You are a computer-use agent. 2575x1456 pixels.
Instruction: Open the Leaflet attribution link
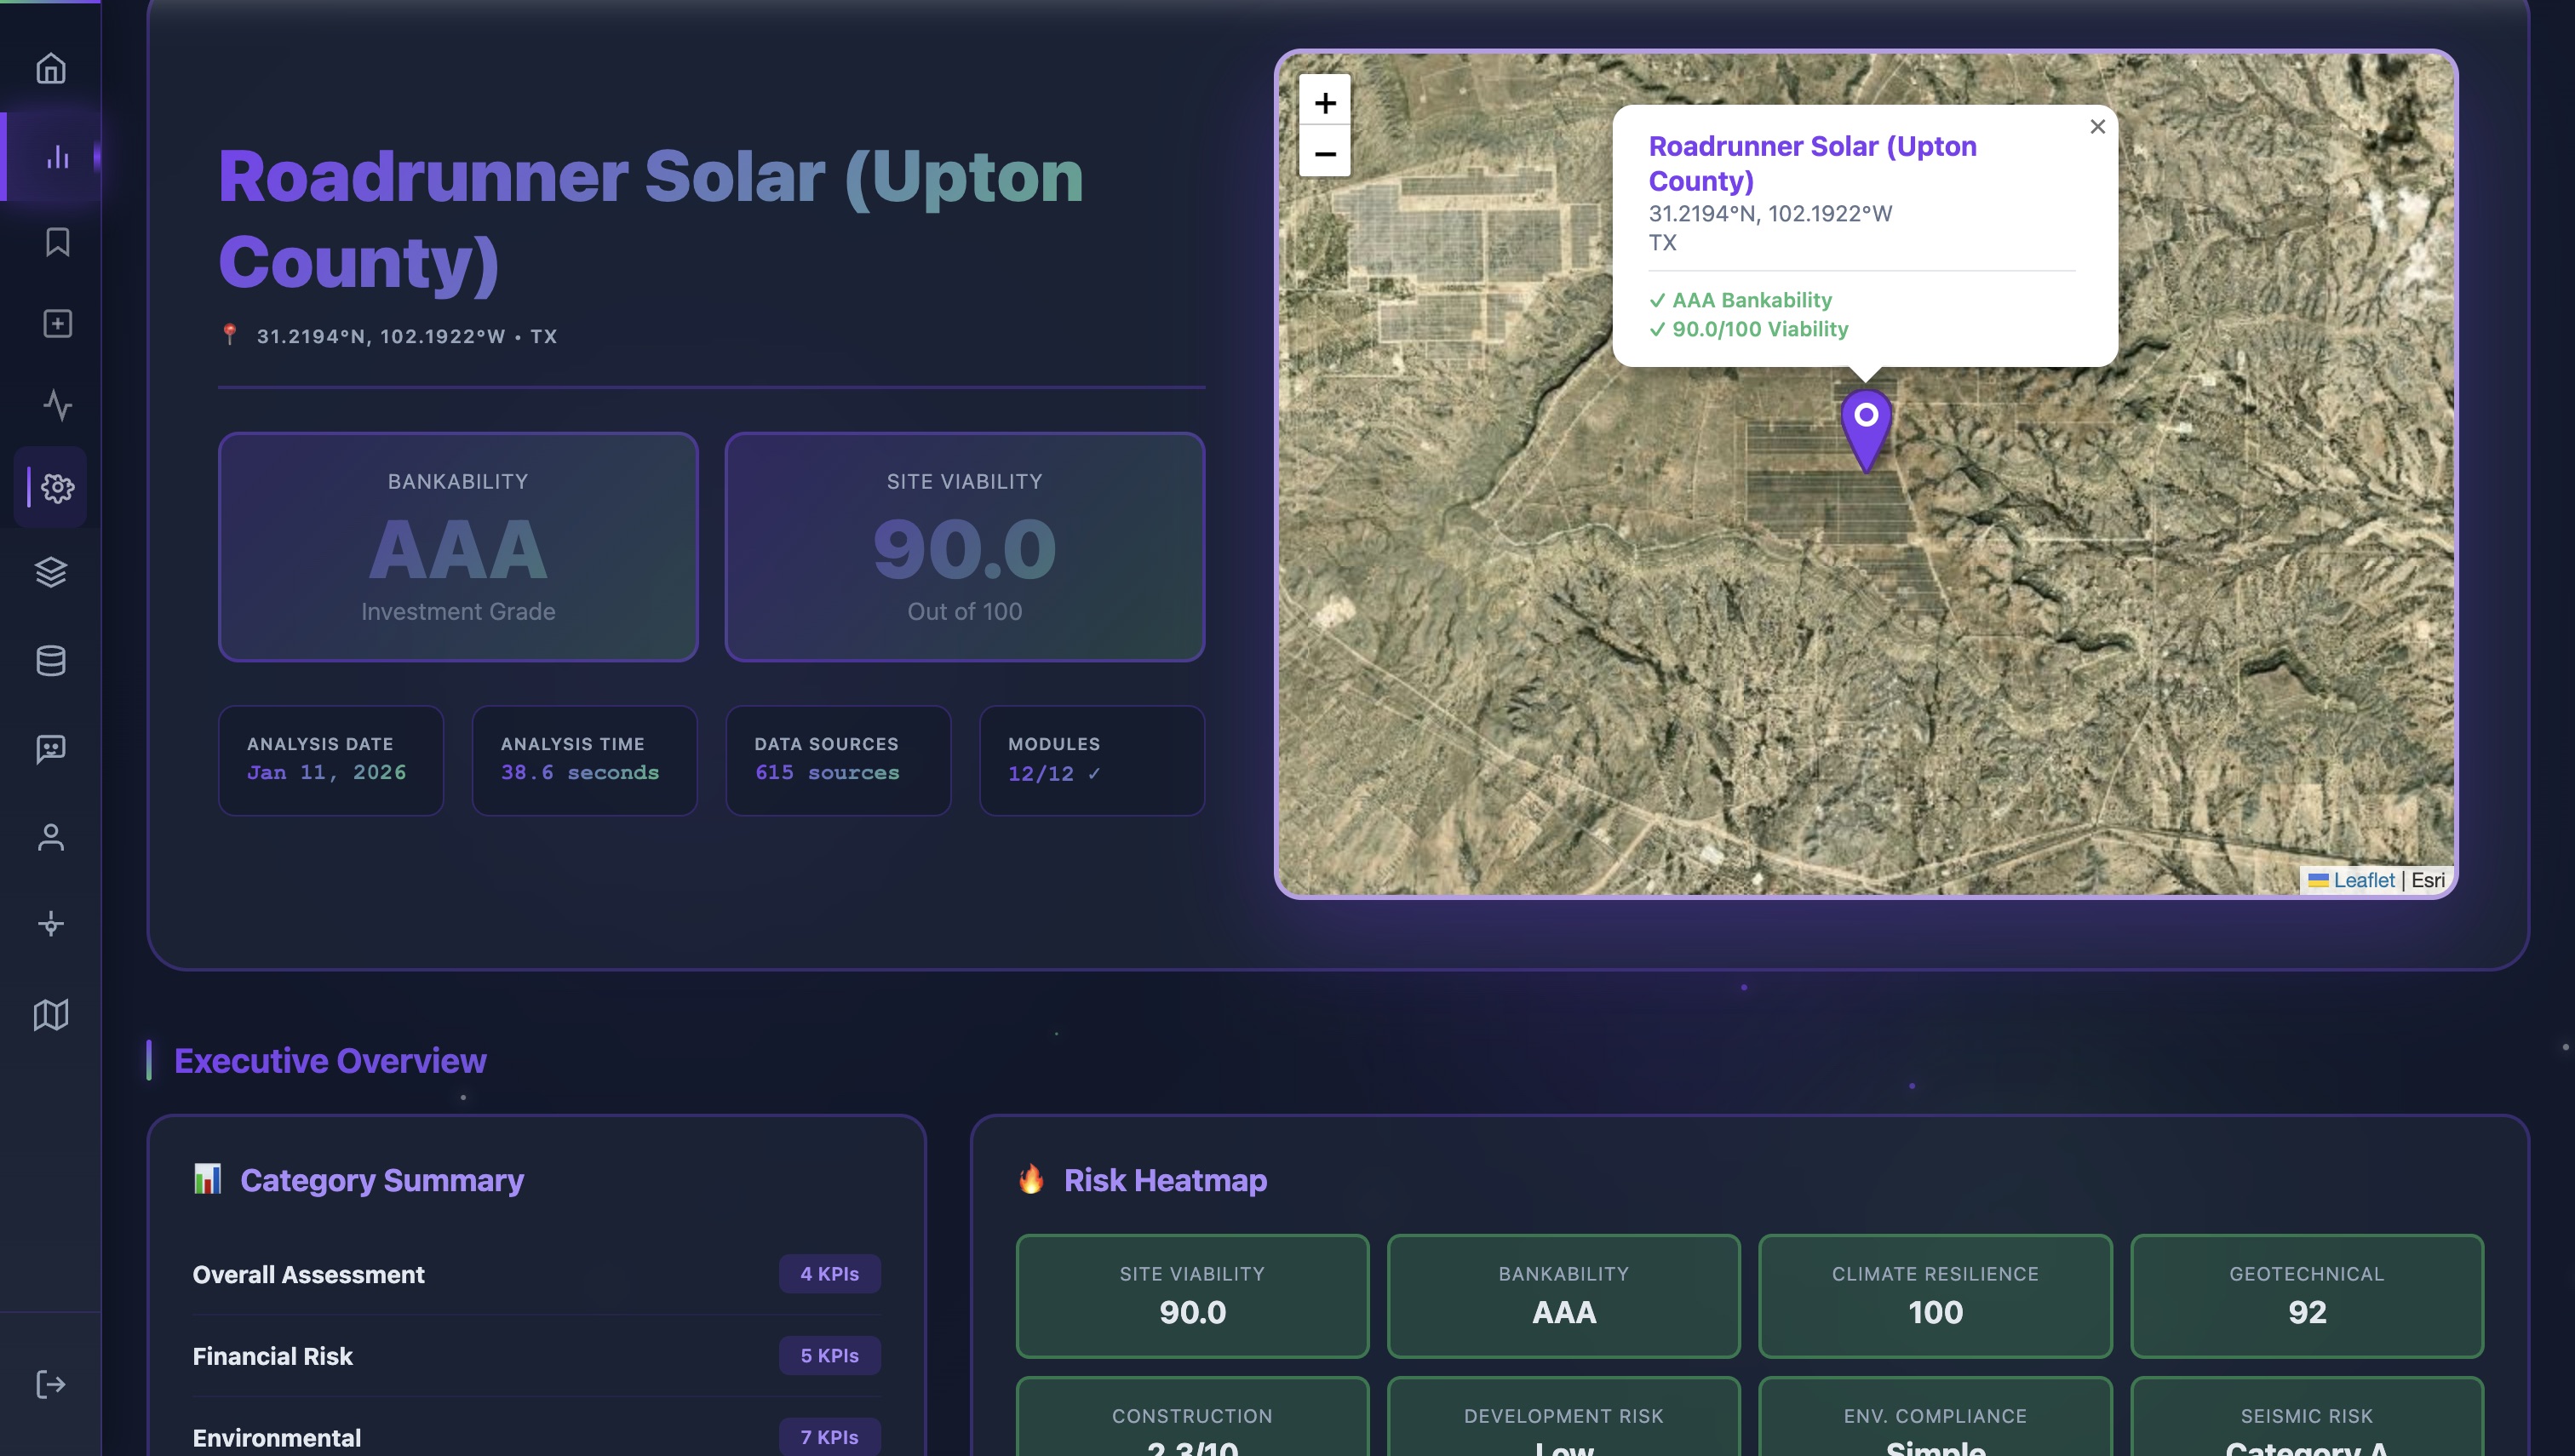click(x=2362, y=880)
